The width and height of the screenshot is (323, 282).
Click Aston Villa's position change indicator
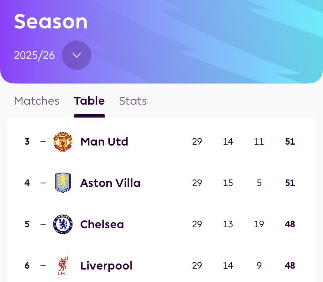pos(43,183)
